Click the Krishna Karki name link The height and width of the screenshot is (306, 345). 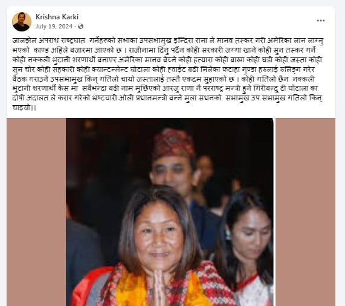57,17
